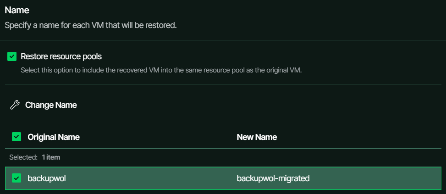Screen dimensions: 446x194
Task: Click the 'Specify a name for each VM' description
Action: pos(91,25)
